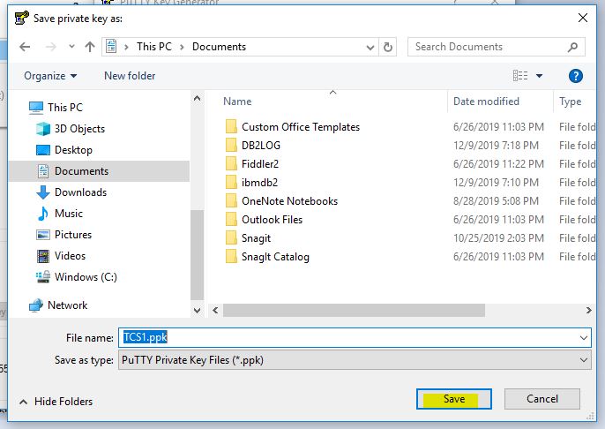Click the navigation pane scroll down arrow

(x=198, y=311)
